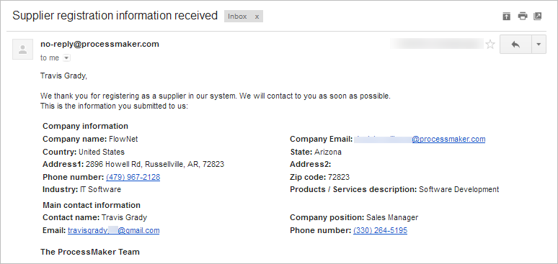
Task: Select the 'Company information' heading text
Action: click(85, 126)
